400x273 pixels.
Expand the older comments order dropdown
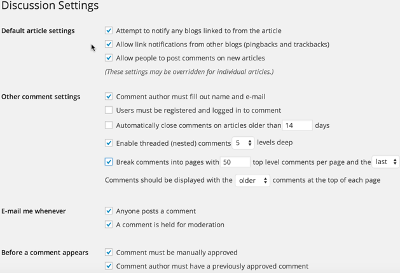tap(252, 180)
